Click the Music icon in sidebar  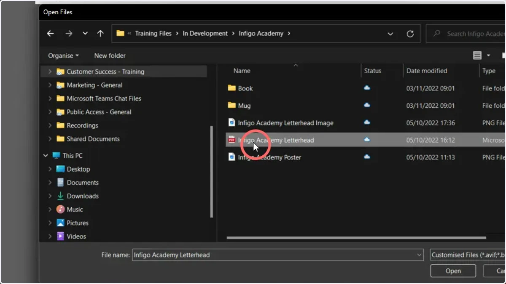60,210
